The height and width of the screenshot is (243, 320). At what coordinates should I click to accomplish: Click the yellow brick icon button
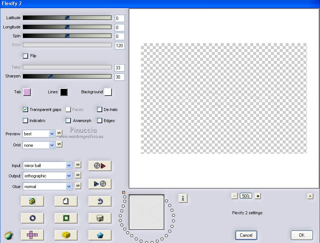click(66, 235)
